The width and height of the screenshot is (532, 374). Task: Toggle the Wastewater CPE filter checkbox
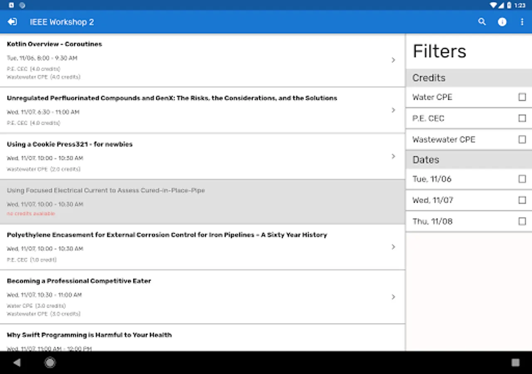tap(522, 140)
